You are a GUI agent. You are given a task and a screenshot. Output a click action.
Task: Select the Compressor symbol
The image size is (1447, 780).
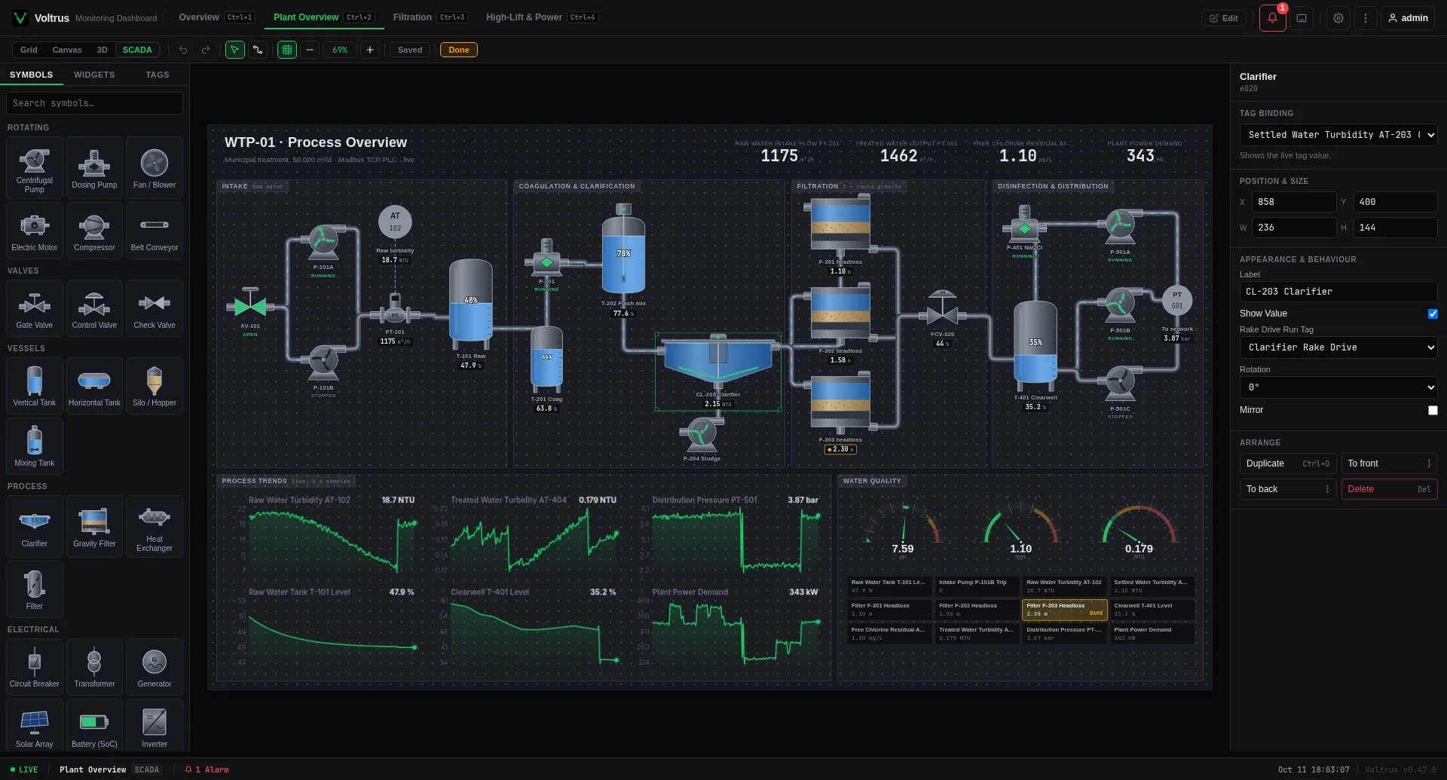click(94, 231)
